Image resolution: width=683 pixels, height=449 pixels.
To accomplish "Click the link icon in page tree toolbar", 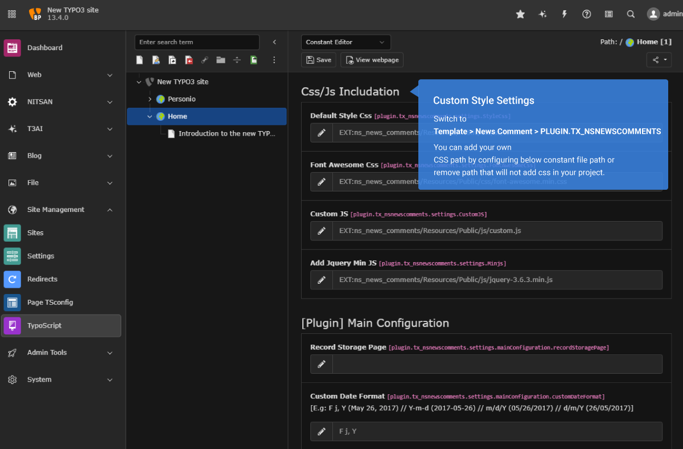I will [x=204, y=60].
